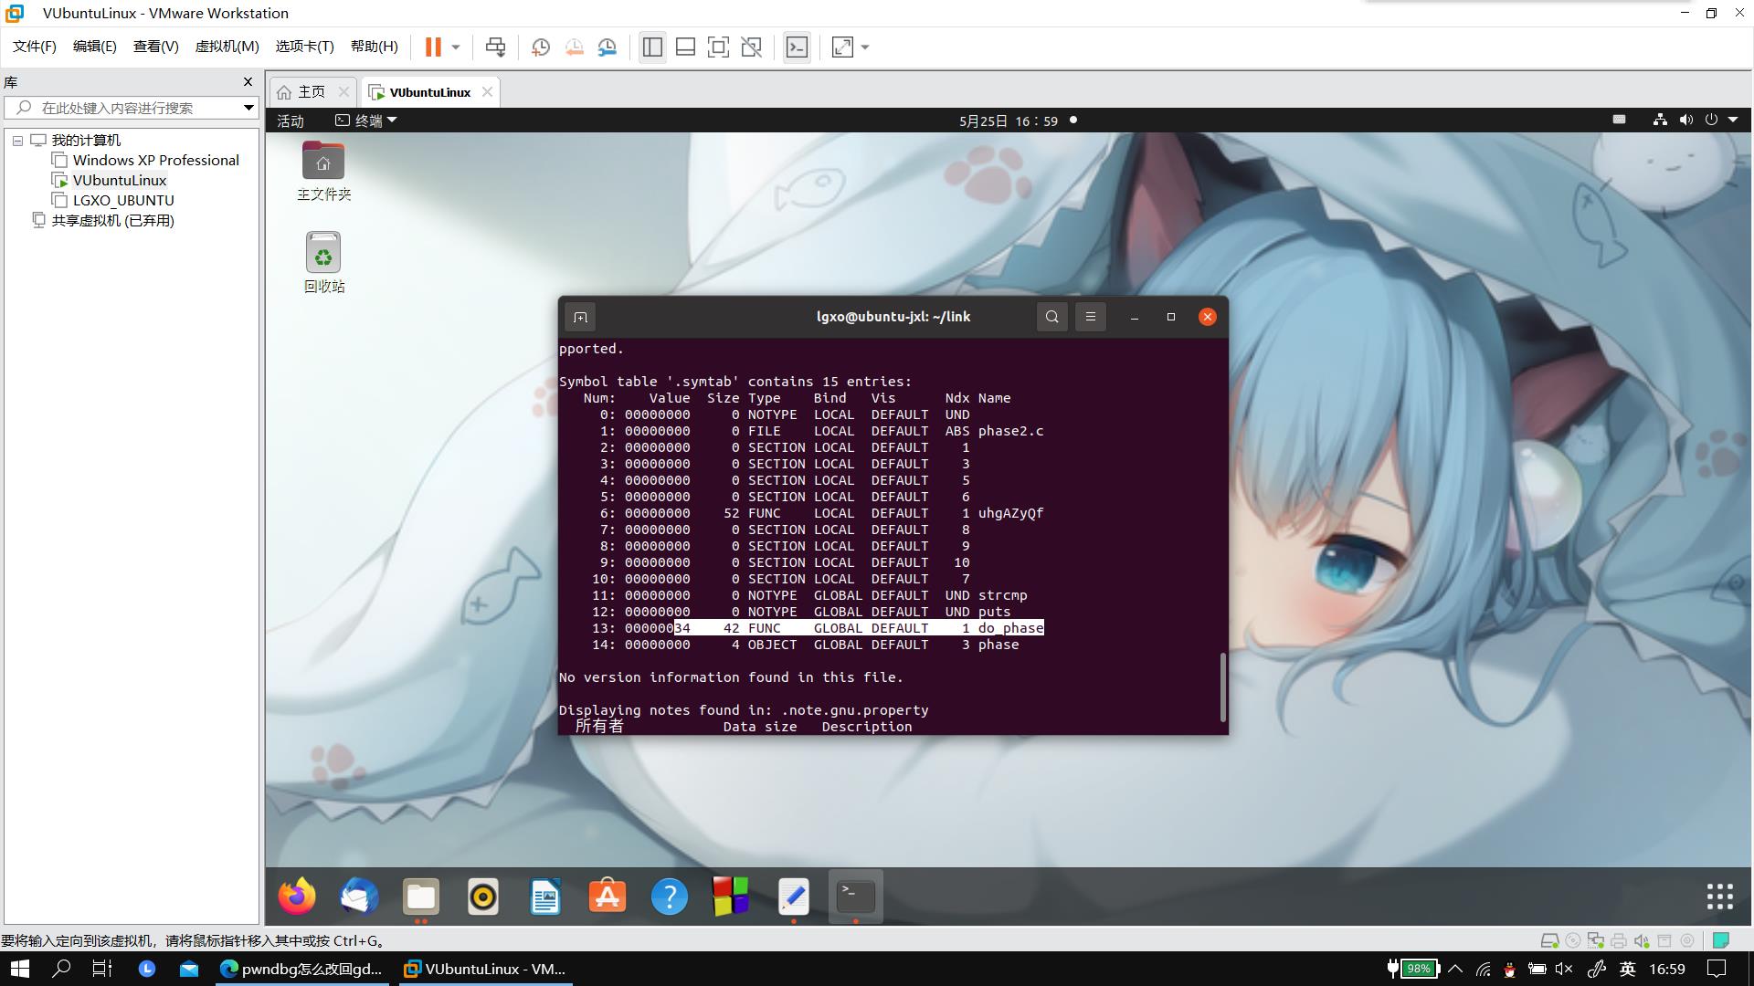Open the 选项卡(T) menu
1754x986 pixels.
(x=305, y=47)
